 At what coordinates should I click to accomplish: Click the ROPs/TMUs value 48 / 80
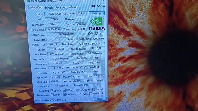pyautogui.click(x=54, y=44)
